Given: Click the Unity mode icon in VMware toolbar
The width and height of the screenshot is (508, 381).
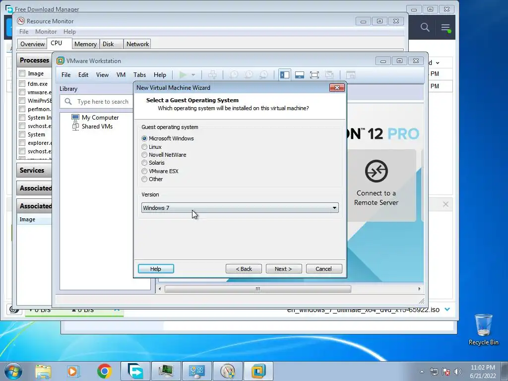Looking at the screenshot, I should (x=329, y=75).
